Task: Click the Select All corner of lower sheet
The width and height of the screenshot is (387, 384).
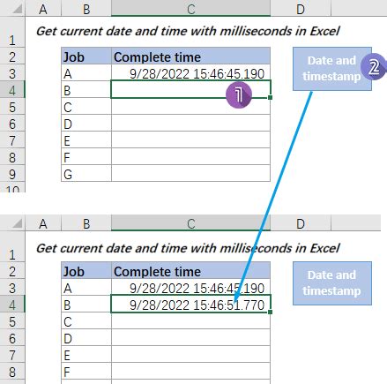Action: pos(12,223)
